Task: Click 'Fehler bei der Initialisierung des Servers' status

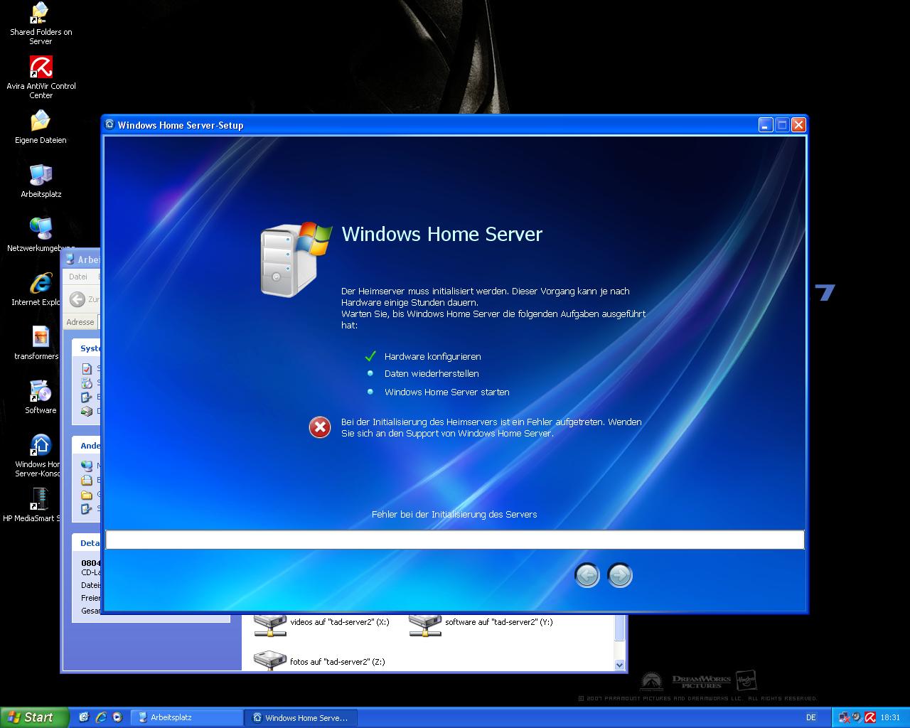Action: pos(454,515)
